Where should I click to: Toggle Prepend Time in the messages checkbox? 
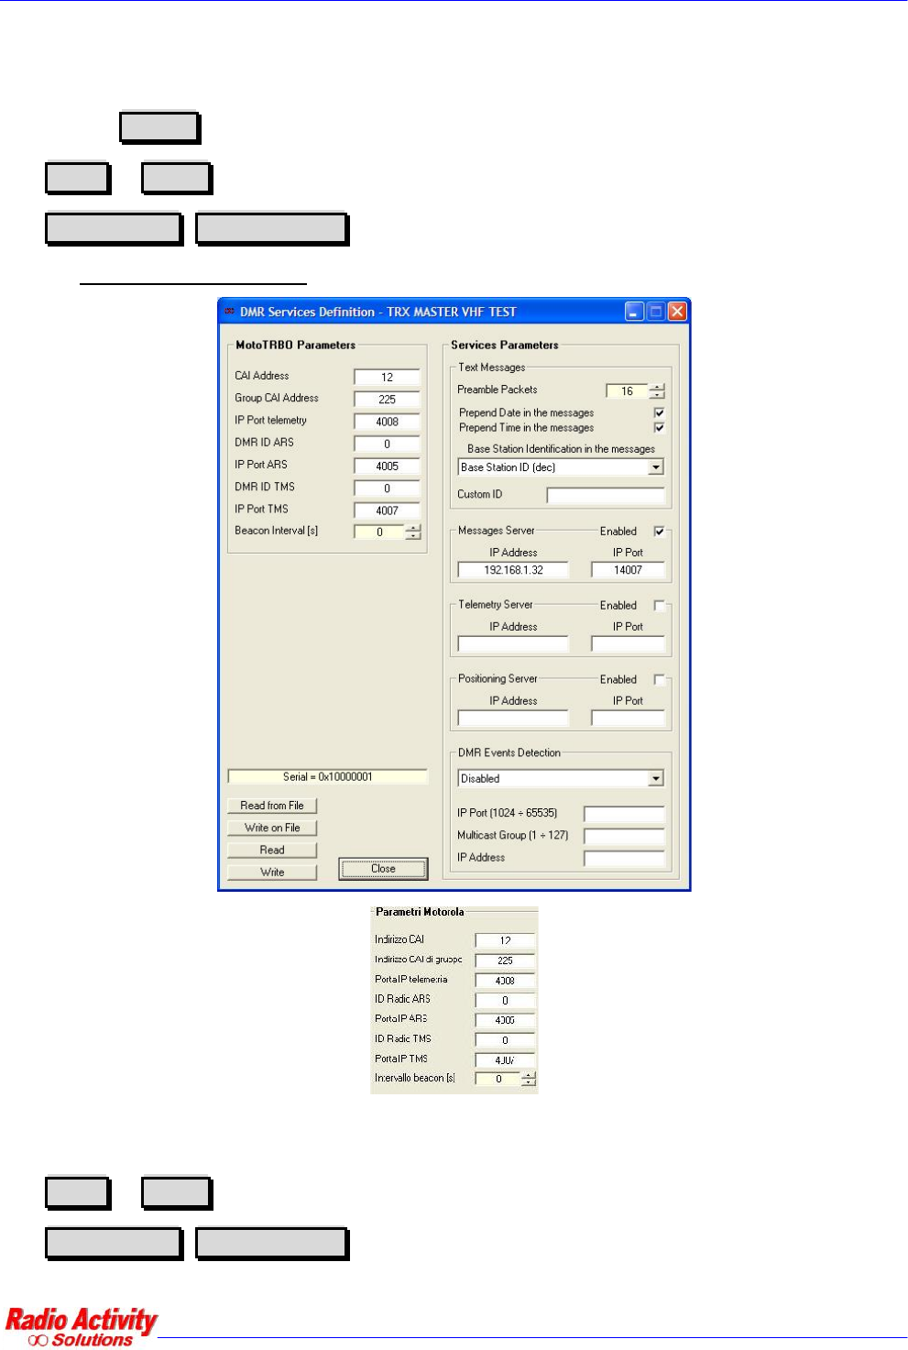point(659,428)
